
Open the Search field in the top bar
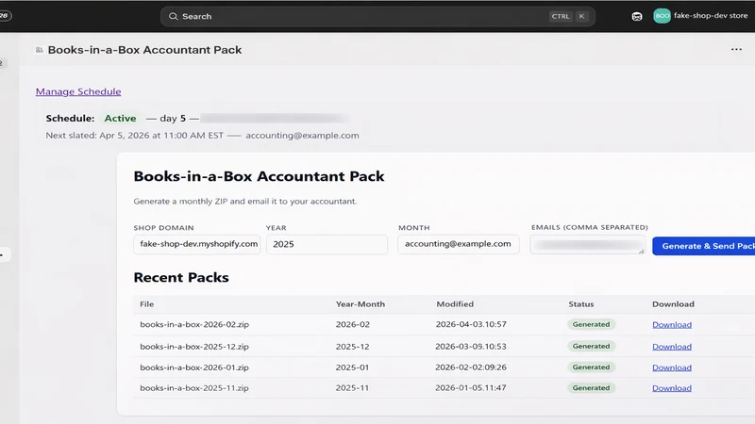[x=377, y=16]
